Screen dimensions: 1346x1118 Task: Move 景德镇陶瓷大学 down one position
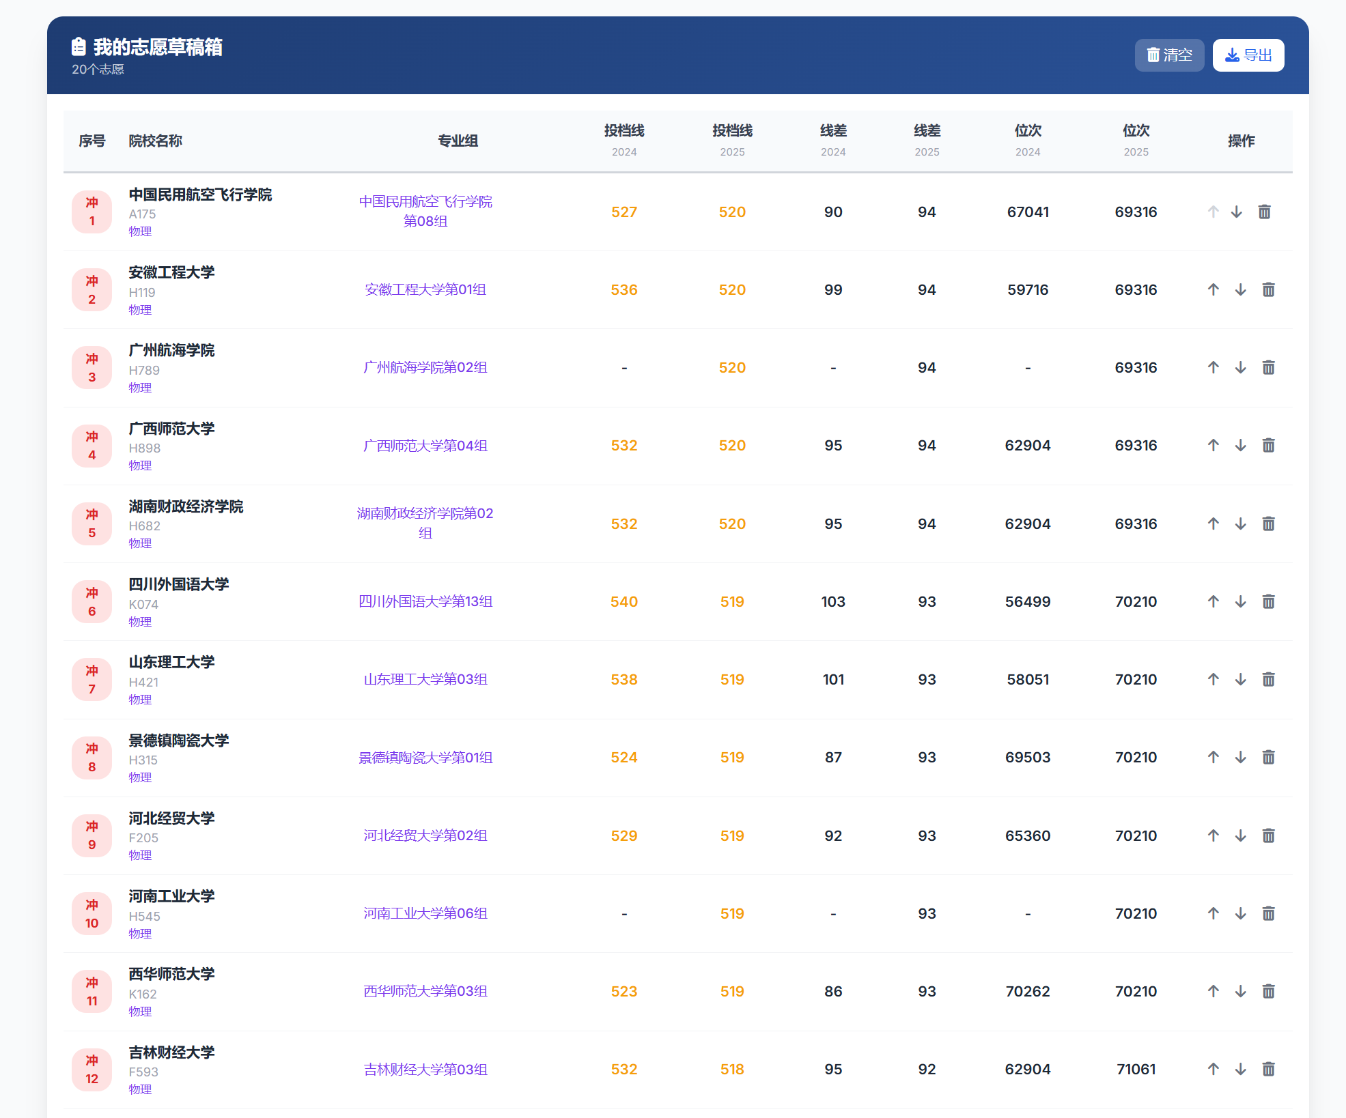(x=1241, y=758)
